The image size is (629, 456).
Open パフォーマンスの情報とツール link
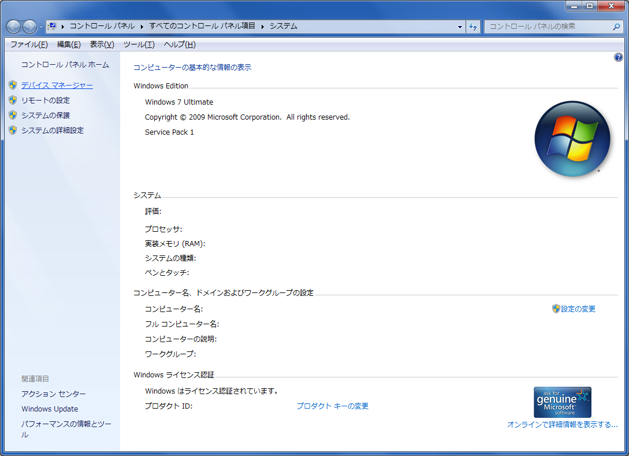[x=66, y=429]
